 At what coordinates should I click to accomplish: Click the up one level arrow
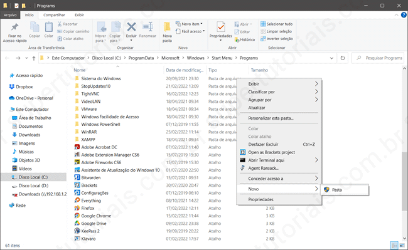coord(33,58)
